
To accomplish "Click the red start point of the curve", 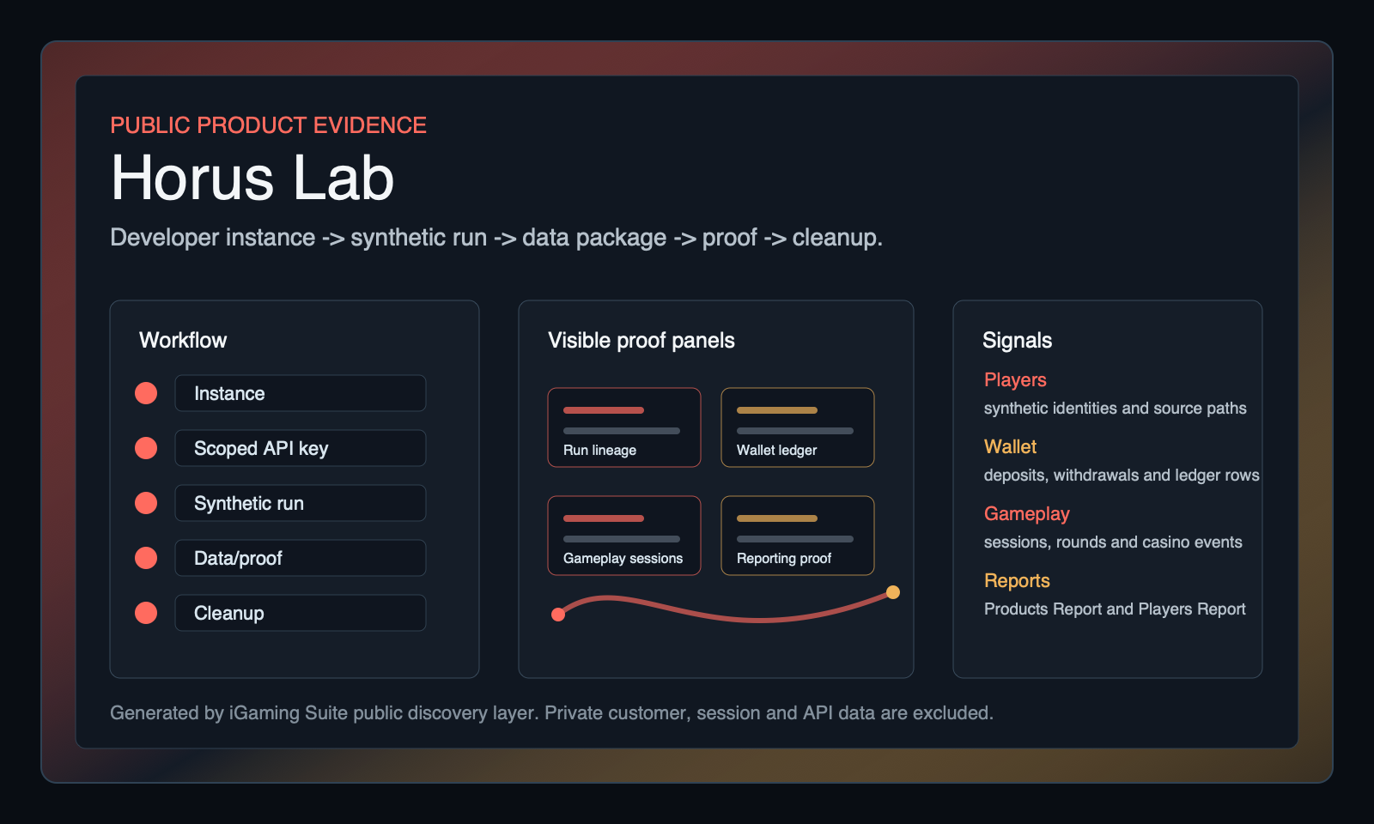I will [x=558, y=614].
